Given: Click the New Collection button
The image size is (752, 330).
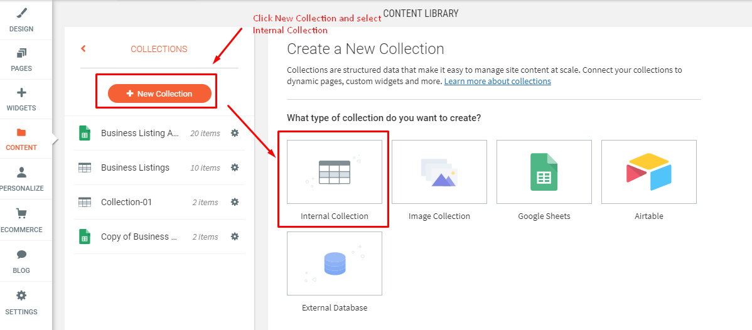Looking at the screenshot, I should (159, 93).
